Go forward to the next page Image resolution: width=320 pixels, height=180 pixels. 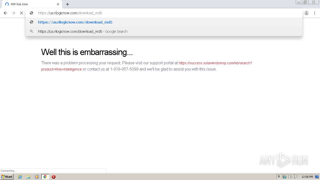(13, 13)
